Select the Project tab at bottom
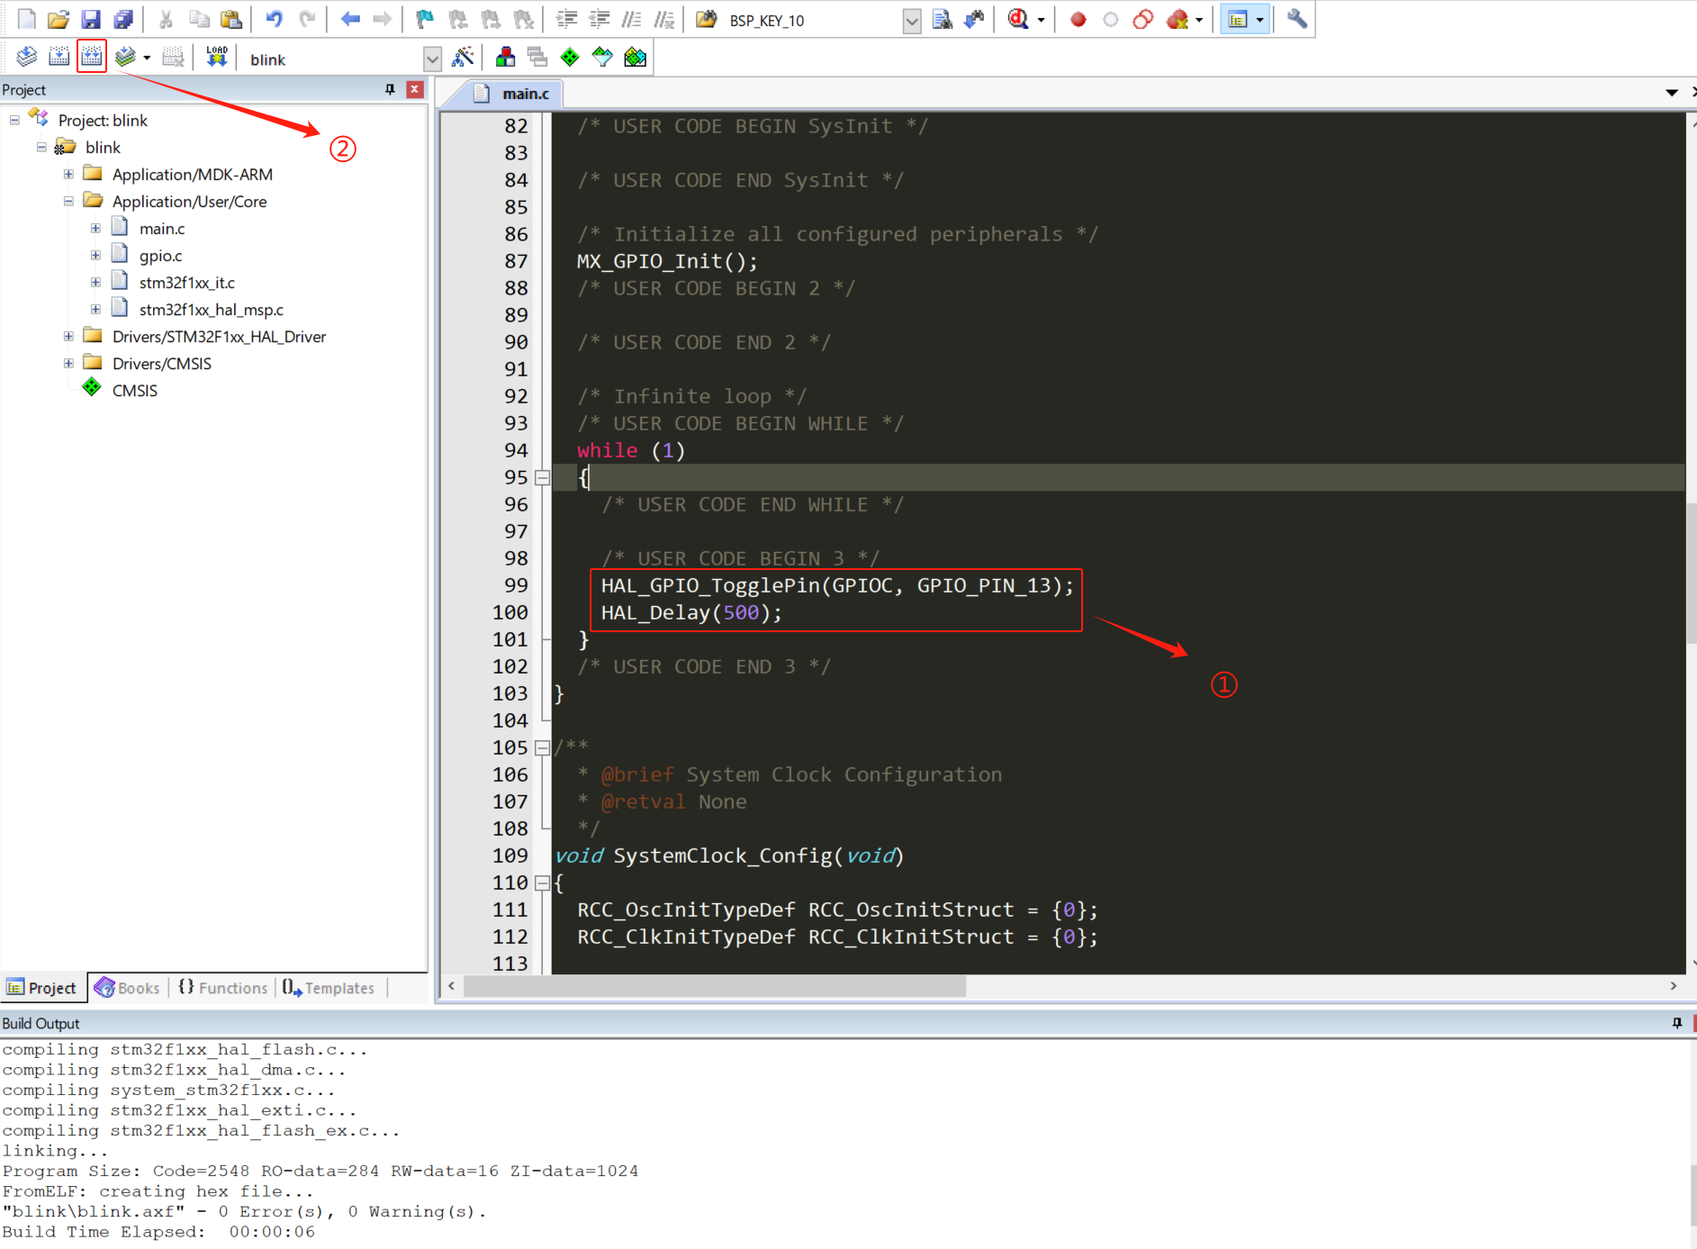This screenshot has height=1249, width=1697. click(x=42, y=988)
